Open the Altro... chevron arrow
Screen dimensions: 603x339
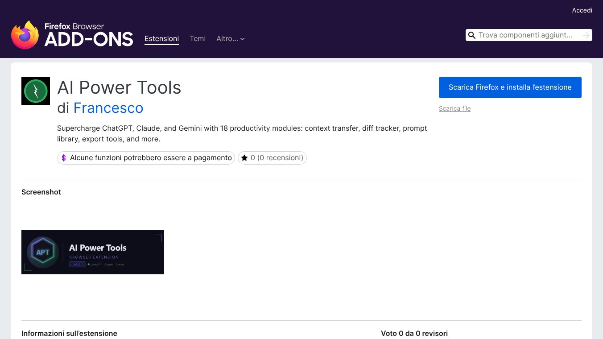(242, 39)
